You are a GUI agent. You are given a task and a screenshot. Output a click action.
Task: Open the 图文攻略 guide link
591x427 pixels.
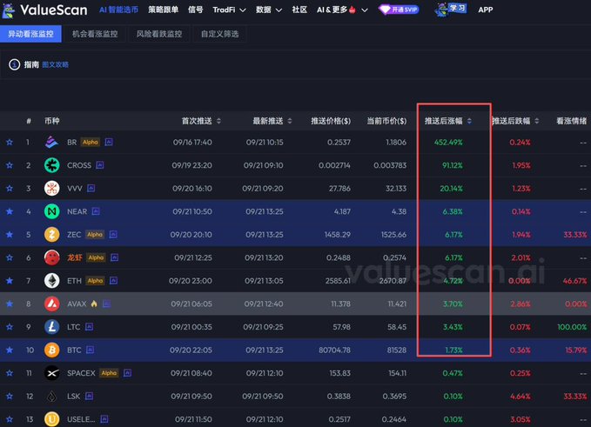[x=56, y=64]
